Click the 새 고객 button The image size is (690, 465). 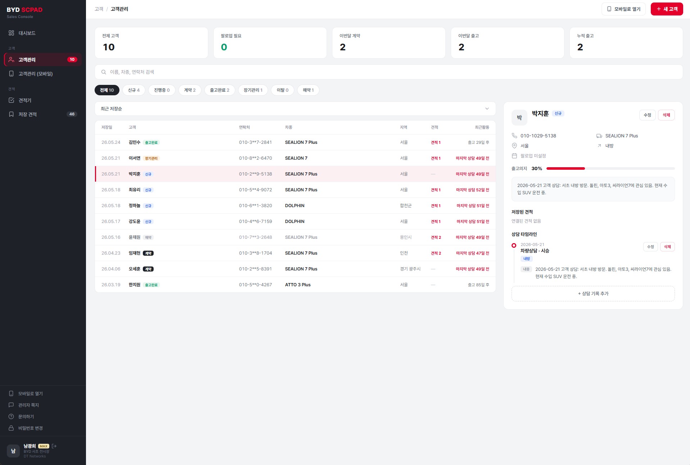pos(667,9)
